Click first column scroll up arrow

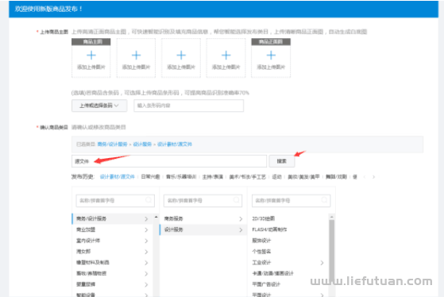tap(156, 217)
